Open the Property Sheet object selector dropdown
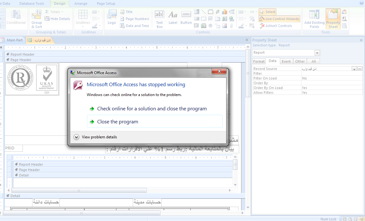 point(317,53)
